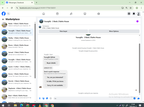144x107 pixels.
Task: Open Windows notification center
Action: (x=140, y=106)
